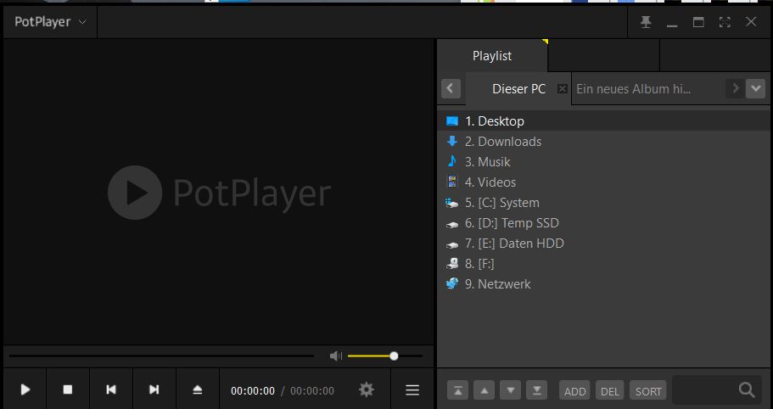Select the 7. [E:] Daten HDD drive
Viewport: 773px width, 409px height.
(x=604, y=243)
